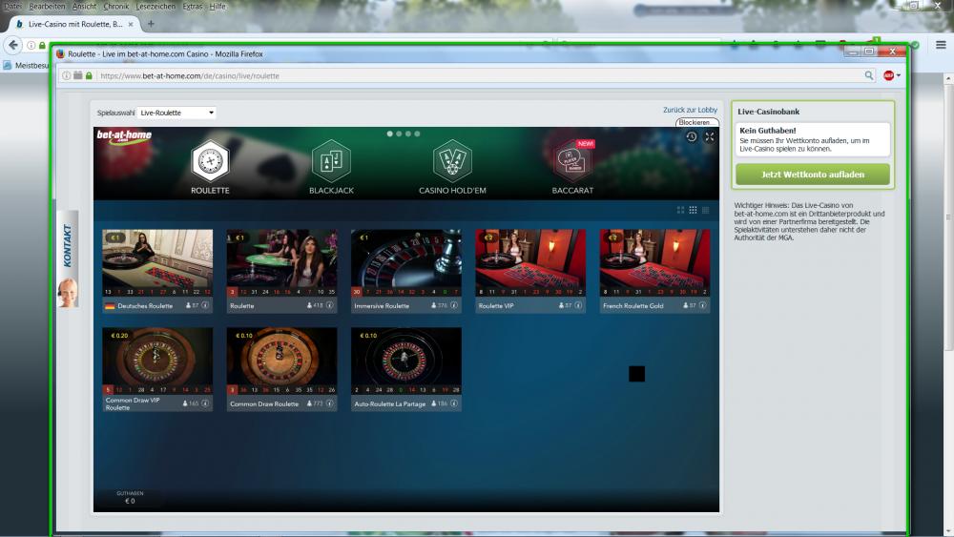Click the green padlock in the popup's address bar
954x537 pixels.
(89, 75)
